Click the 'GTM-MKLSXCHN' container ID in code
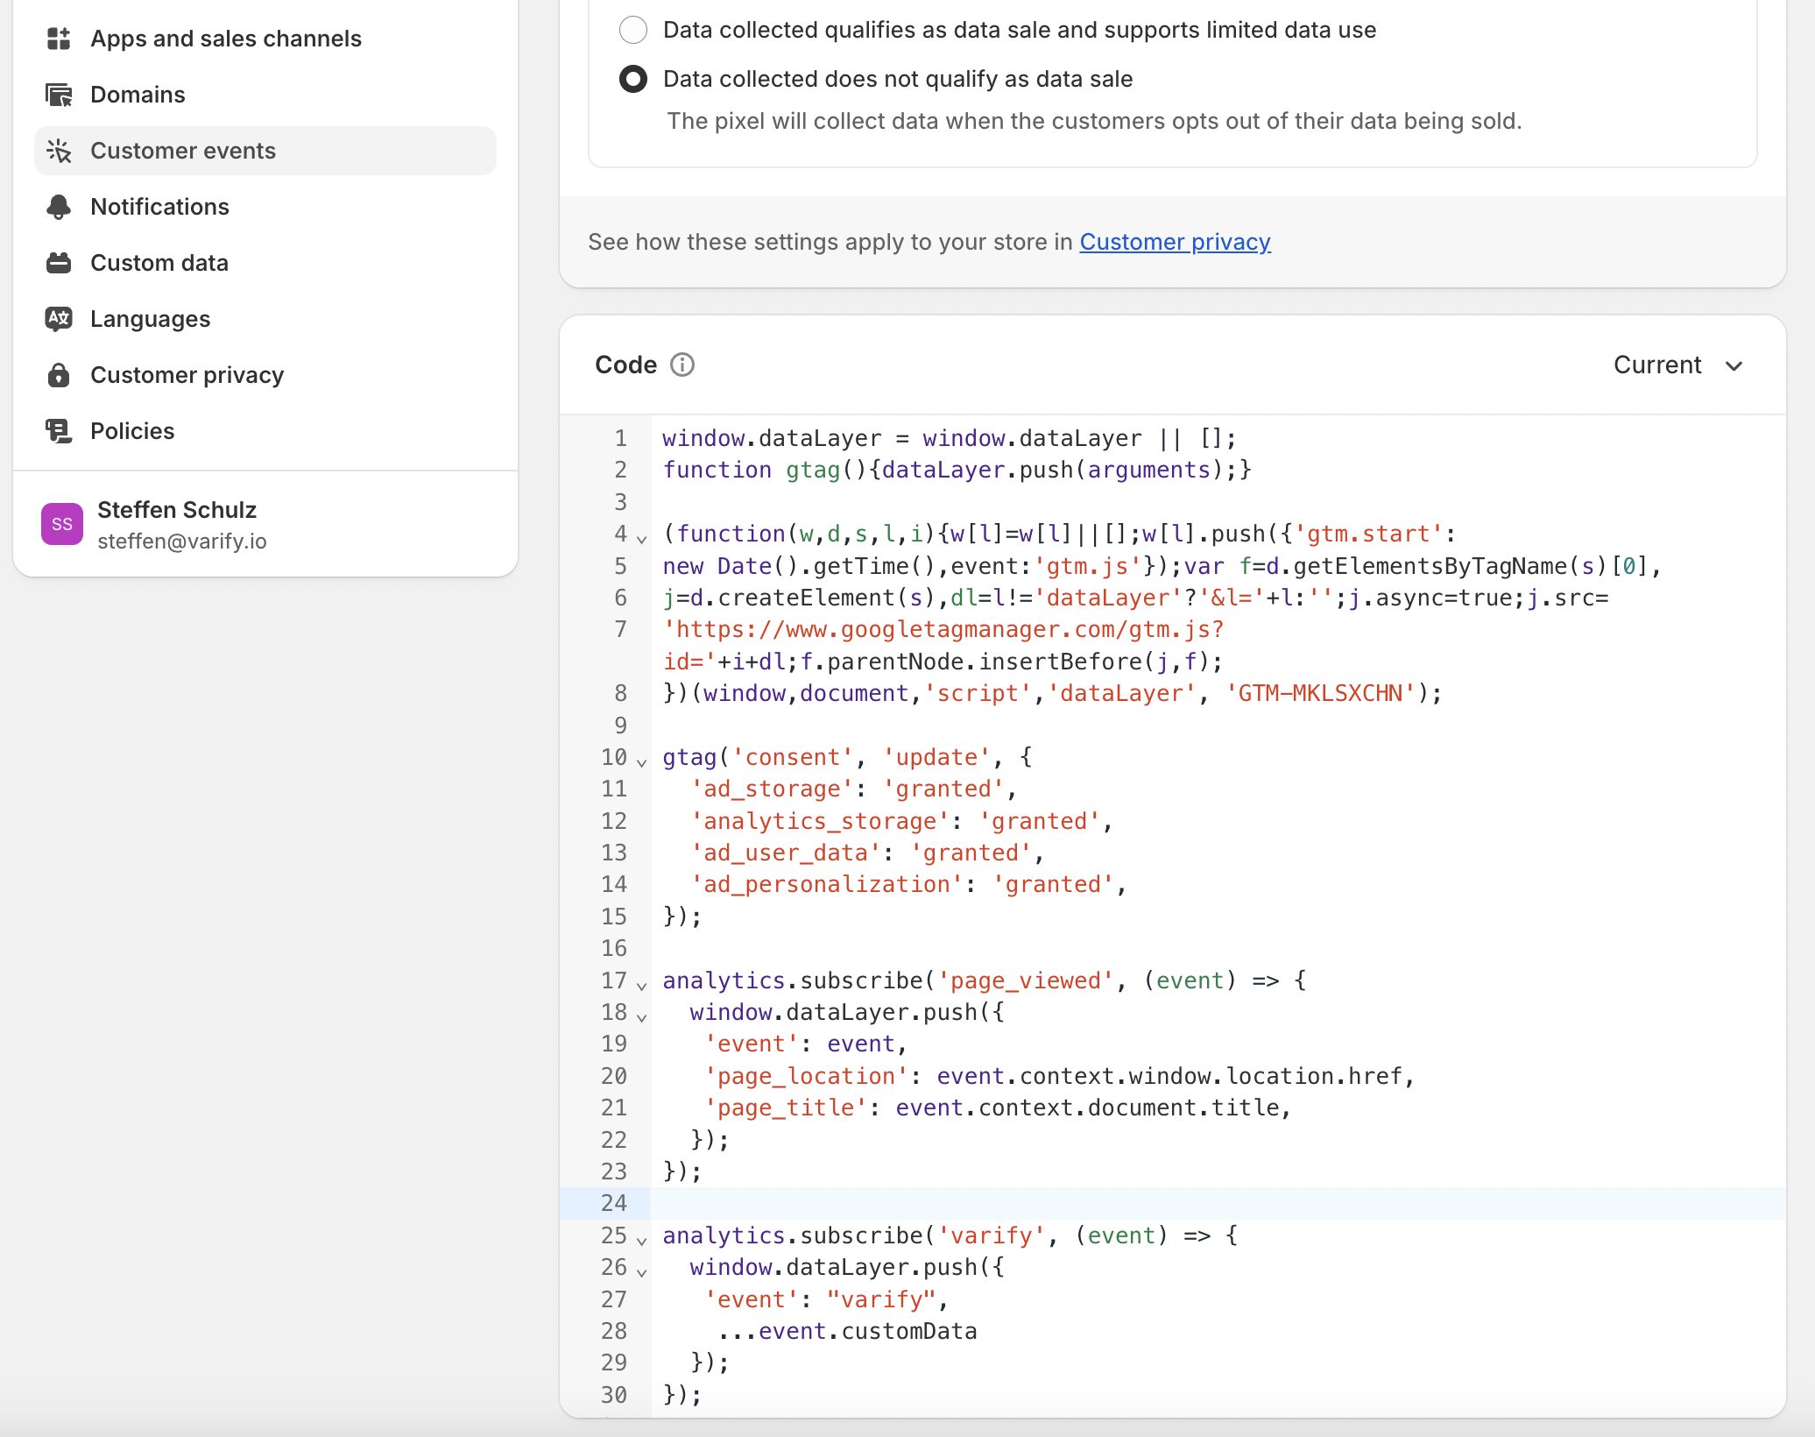 (1320, 693)
